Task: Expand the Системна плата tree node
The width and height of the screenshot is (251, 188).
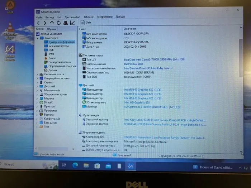Action: click(x=37, y=74)
